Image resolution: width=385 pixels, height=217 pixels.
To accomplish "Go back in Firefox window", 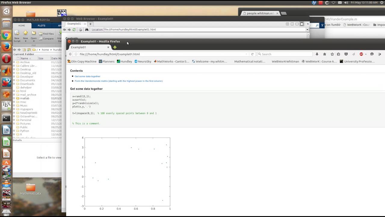I will click(70, 54).
